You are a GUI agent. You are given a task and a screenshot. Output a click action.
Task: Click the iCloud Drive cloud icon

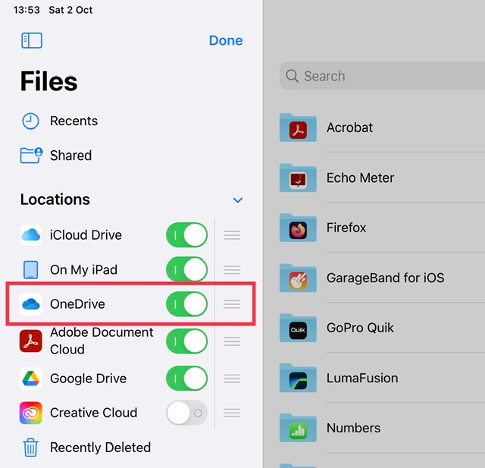(x=30, y=235)
